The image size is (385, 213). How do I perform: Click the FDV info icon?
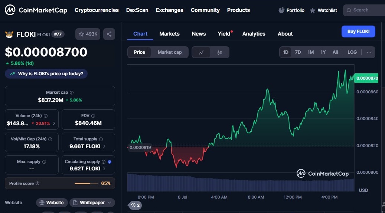tap(93, 116)
